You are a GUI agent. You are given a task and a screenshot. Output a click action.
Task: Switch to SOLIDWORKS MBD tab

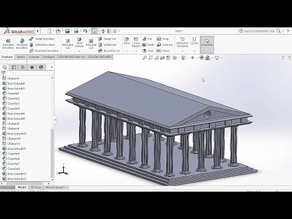100,57
